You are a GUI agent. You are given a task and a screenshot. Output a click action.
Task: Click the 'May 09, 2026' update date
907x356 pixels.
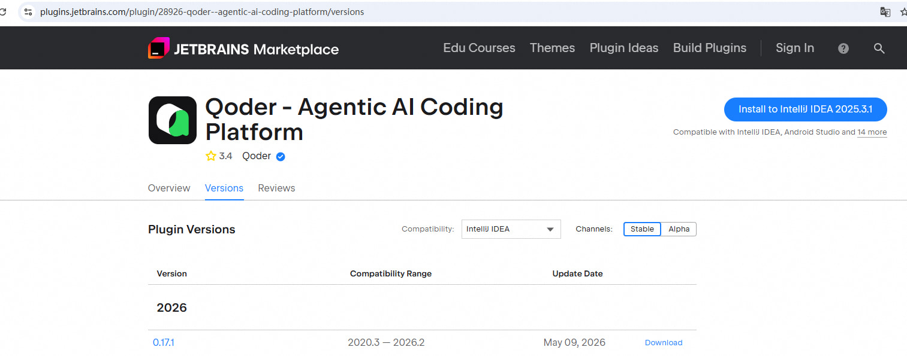pos(574,343)
